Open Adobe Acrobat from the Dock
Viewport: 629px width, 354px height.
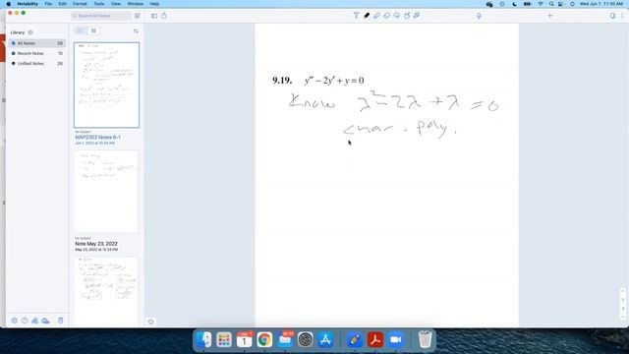tap(375, 339)
